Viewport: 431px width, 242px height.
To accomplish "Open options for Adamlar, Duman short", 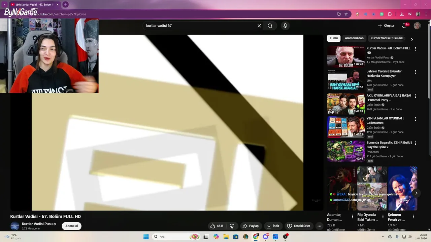I will pyautogui.click(x=352, y=216).
